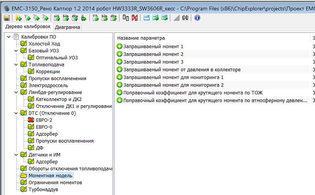Click the 'ori' export toolbar icon
Viewport: 315px width, 195px height.
57,18
